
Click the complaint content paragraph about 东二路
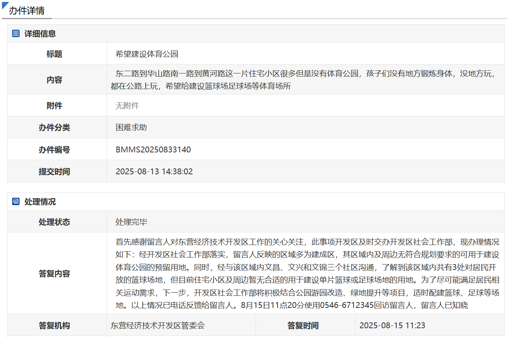(x=305, y=80)
